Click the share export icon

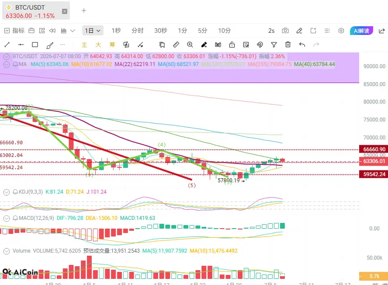tap(382, 31)
